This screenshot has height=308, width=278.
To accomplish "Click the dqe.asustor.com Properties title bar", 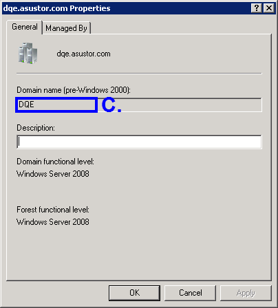I will click(126, 8).
